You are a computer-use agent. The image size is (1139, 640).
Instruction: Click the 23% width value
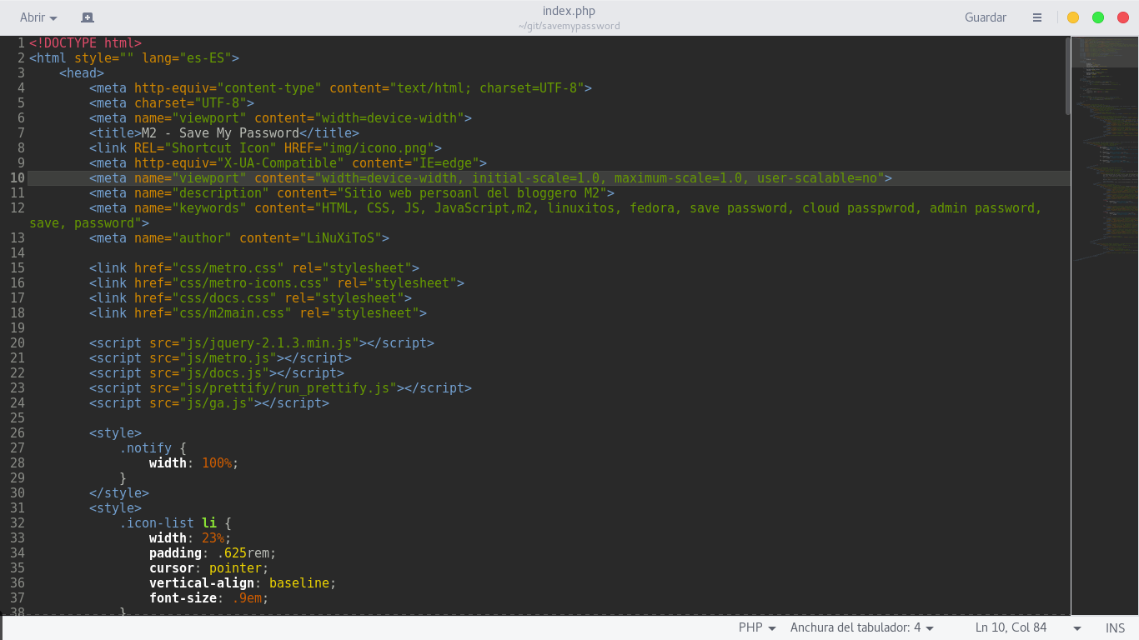pos(213,538)
